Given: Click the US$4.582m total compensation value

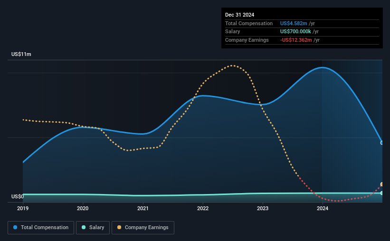Looking at the screenshot, I should tap(294, 23).
